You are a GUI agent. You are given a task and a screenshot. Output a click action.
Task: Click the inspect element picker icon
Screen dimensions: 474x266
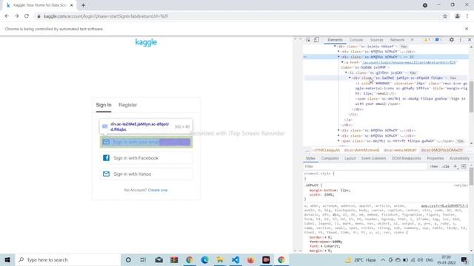(308, 40)
